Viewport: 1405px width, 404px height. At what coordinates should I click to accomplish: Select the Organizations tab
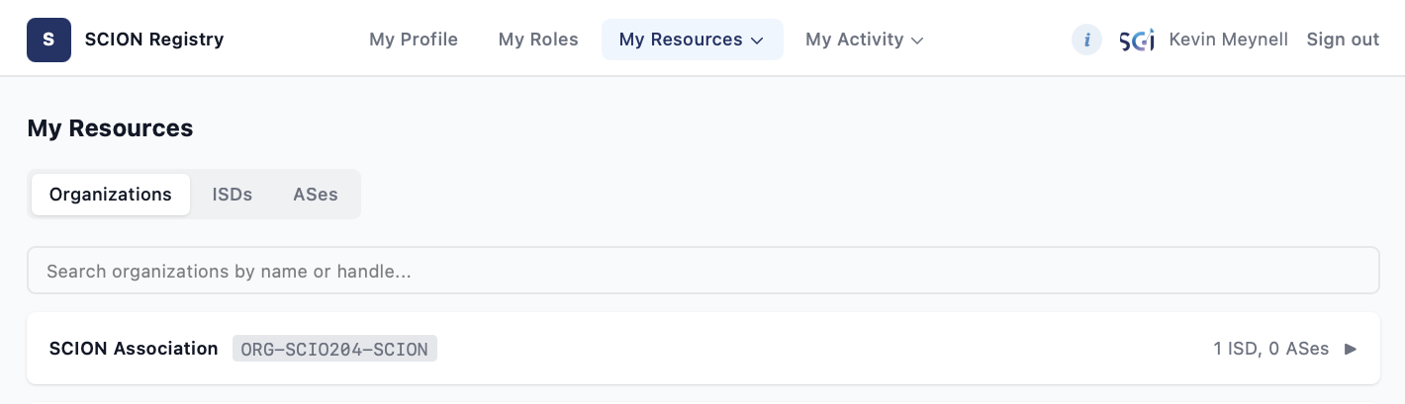[111, 194]
